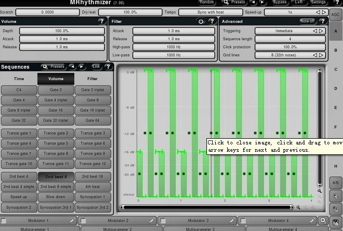The height and width of the screenshot is (231, 343).
Task: Open help for the Sequences panel
Action: tap(108, 67)
